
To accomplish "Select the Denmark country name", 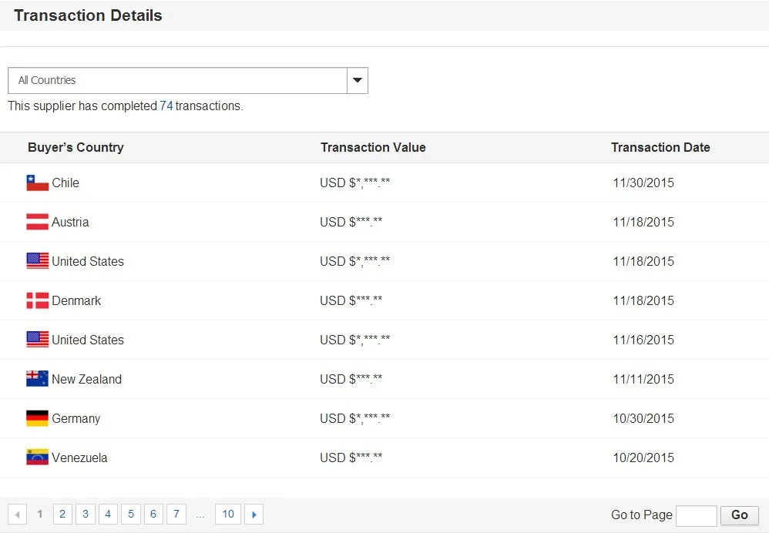I will 76,300.
